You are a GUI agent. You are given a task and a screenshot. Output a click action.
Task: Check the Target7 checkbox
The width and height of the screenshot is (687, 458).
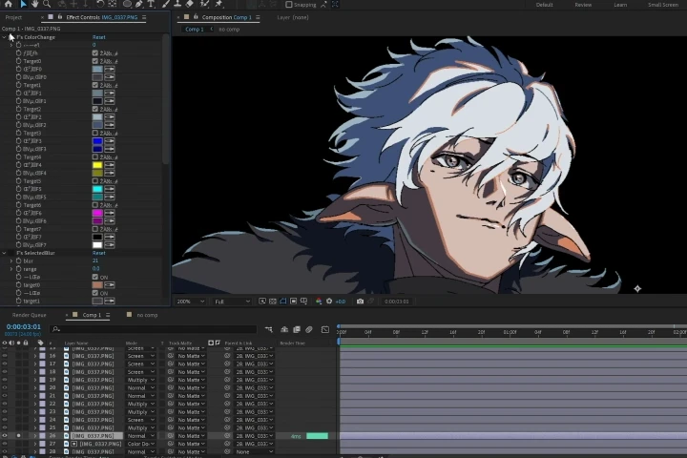(x=95, y=229)
